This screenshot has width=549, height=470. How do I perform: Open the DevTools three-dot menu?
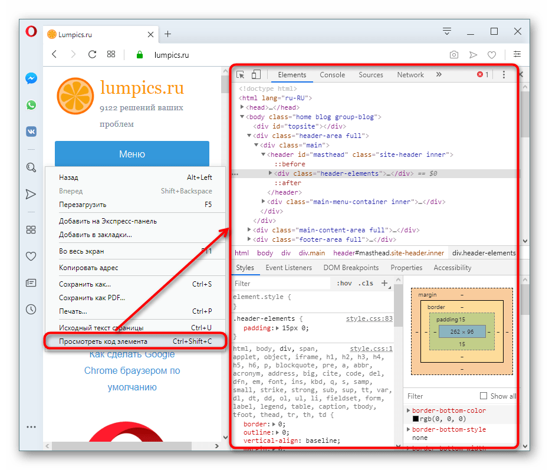tap(504, 75)
